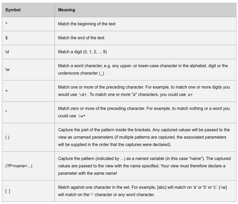Select the (?P<name>...) symbol cell

click(19, 166)
